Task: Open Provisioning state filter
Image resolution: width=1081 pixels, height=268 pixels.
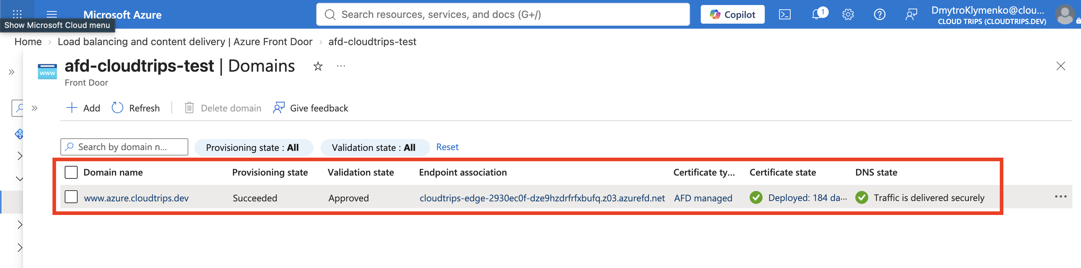Action: coord(253,148)
